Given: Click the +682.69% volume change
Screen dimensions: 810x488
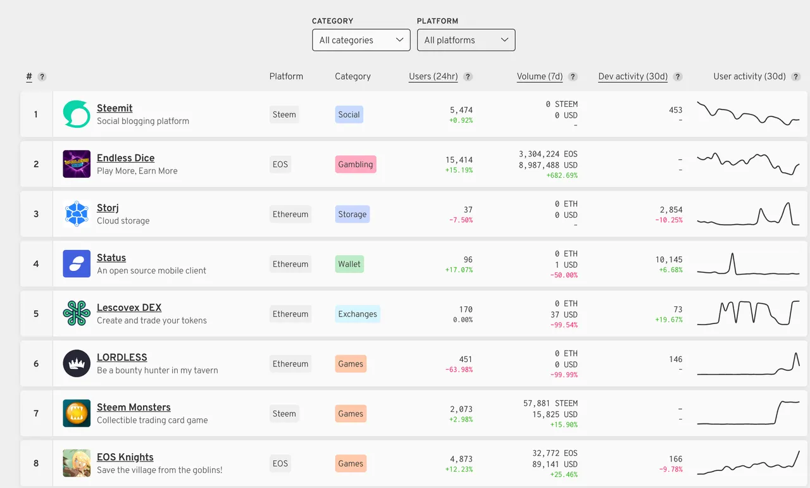Looking at the screenshot, I should tap(562, 175).
